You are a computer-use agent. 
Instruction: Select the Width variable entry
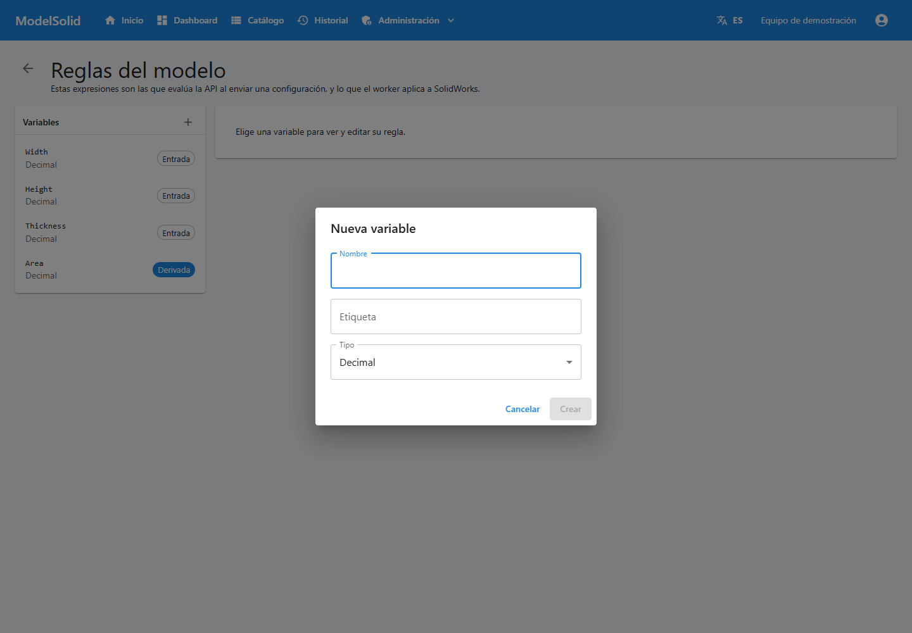pyautogui.click(x=110, y=158)
